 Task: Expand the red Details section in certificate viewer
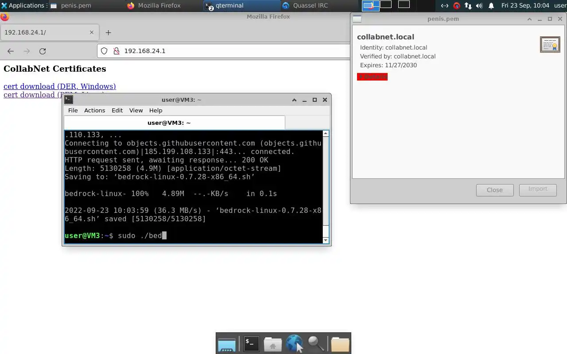pyautogui.click(x=372, y=77)
